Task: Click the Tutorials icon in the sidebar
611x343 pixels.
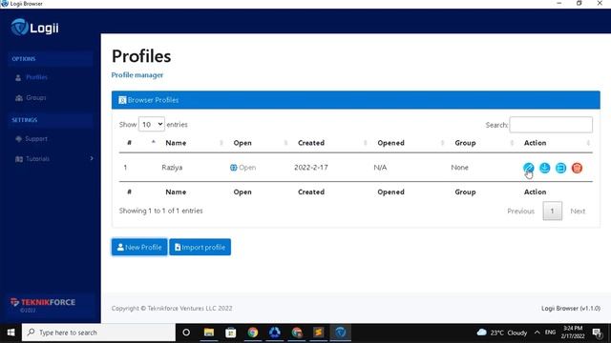Action: click(x=19, y=159)
